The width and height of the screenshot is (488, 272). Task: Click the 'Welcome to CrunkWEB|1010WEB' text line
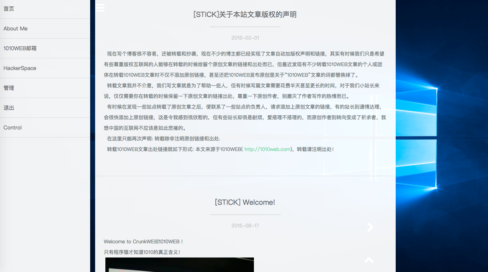pos(143,242)
